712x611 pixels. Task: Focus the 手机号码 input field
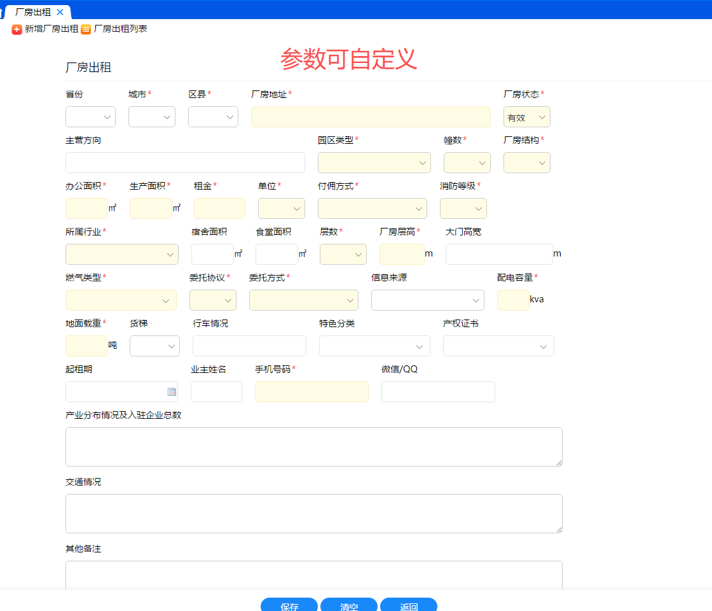(311, 392)
